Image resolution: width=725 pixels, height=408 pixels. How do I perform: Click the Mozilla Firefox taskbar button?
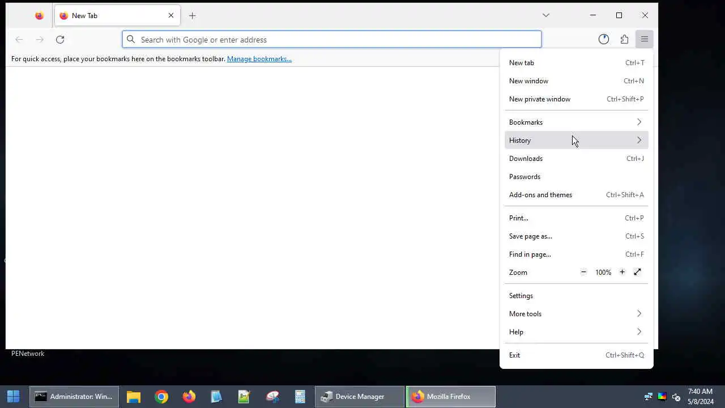pos(451,397)
